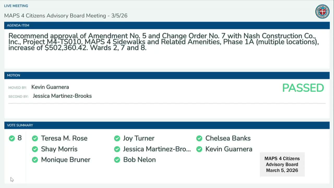Select the VOTE SUMMARY header bar
Screen dimensions: 334x188
click(x=167, y=125)
